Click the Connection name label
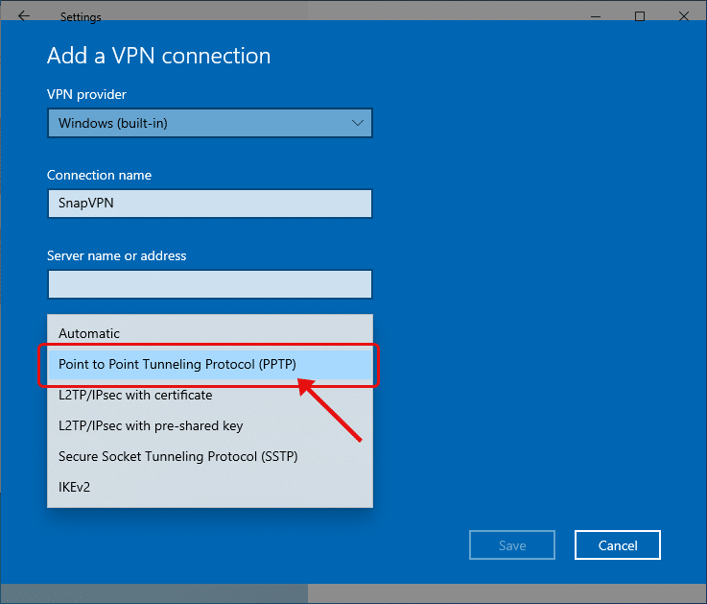This screenshot has height=604, width=707. [x=99, y=175]
